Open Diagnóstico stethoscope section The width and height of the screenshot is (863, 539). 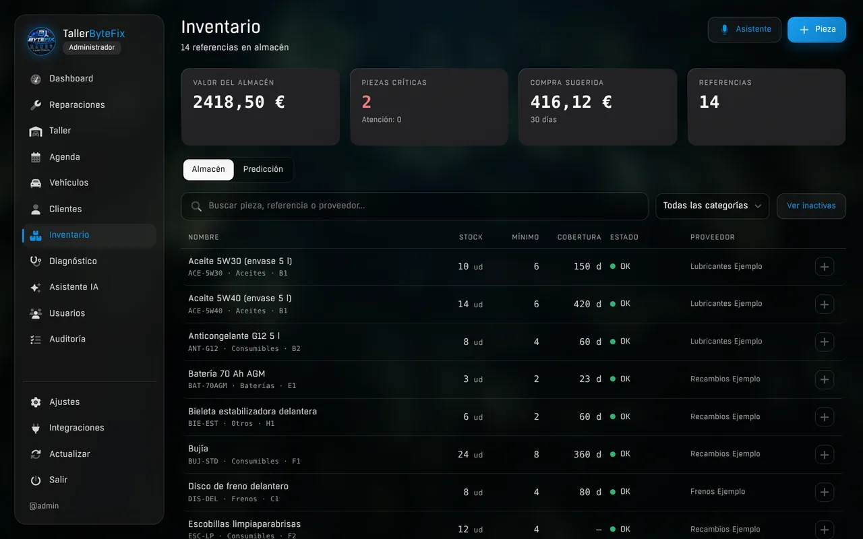tap(89, 261)
